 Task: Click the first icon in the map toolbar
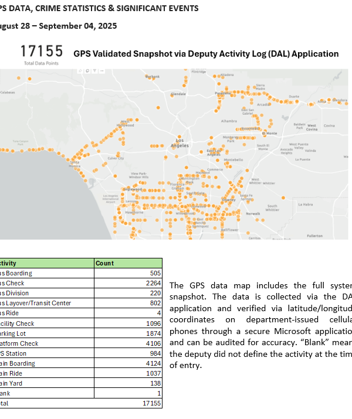pos(80,71)
